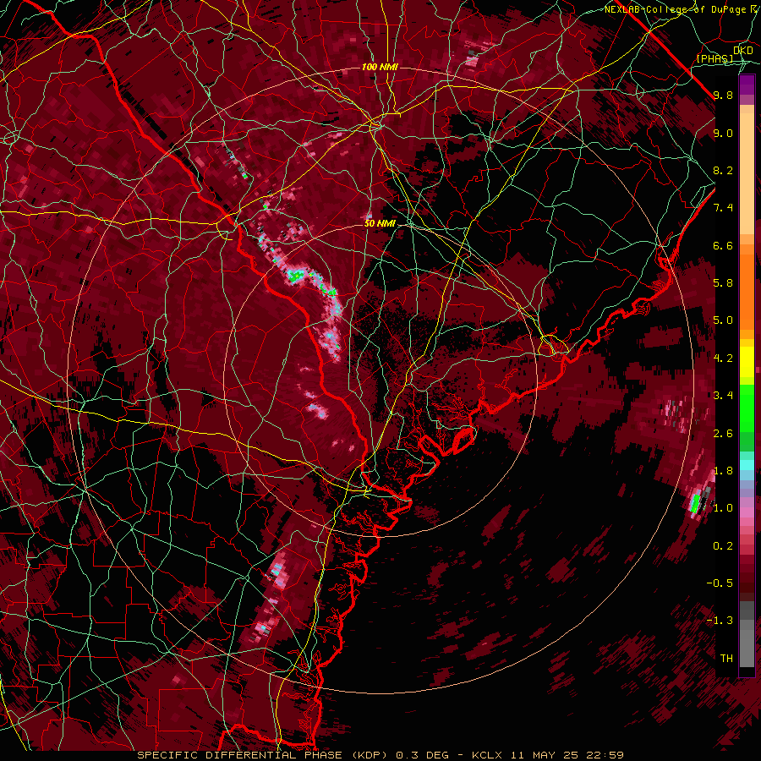Viewport: 761px width, 761px height.
Task: Click the 9.0 scale value
Action: (x=723, y=134)
